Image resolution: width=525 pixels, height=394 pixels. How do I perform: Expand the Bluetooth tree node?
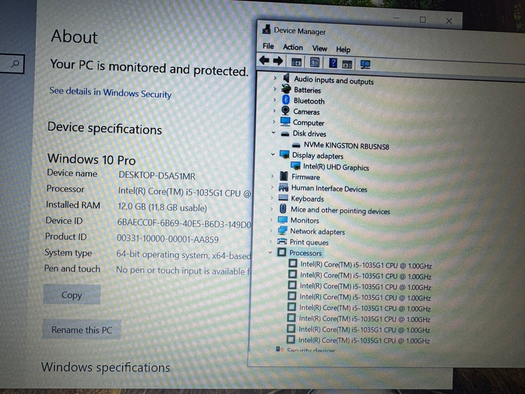275,100
